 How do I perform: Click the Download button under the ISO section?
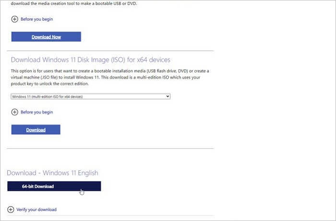36,129
